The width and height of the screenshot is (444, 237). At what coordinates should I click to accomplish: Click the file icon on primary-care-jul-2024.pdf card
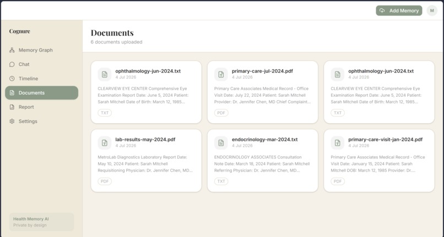(x=221, y=74)
